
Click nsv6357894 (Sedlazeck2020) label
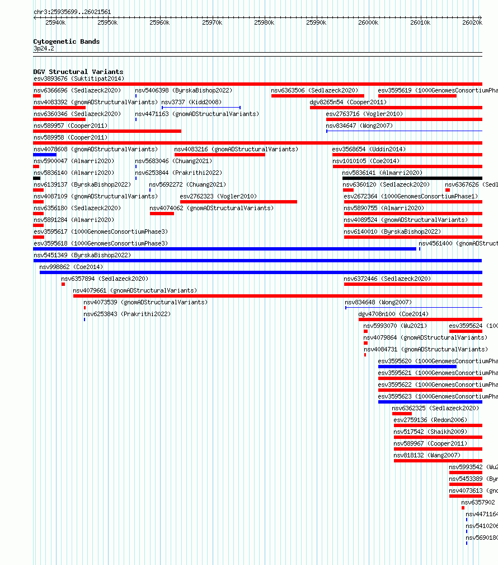[105, 279]
